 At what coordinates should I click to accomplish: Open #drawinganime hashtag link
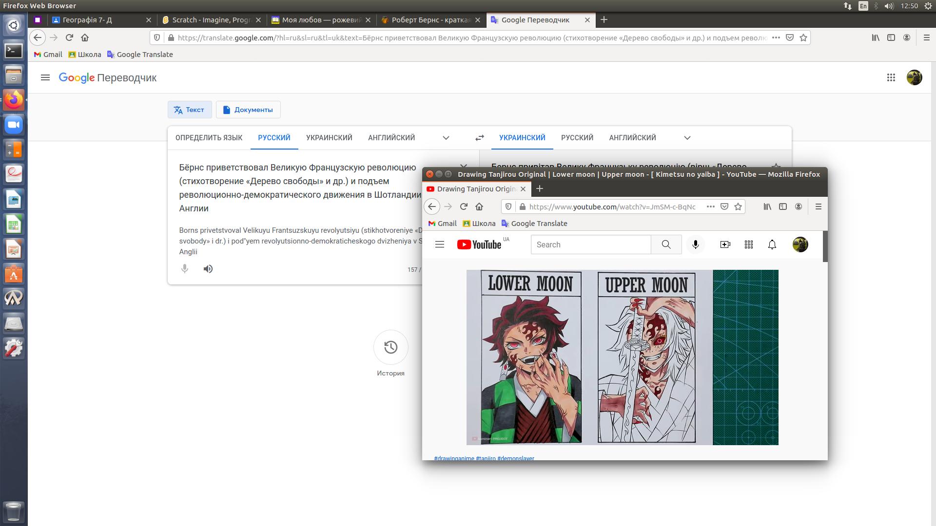tap(454, 458)
